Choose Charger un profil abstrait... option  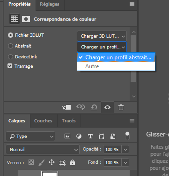point(116,57)
